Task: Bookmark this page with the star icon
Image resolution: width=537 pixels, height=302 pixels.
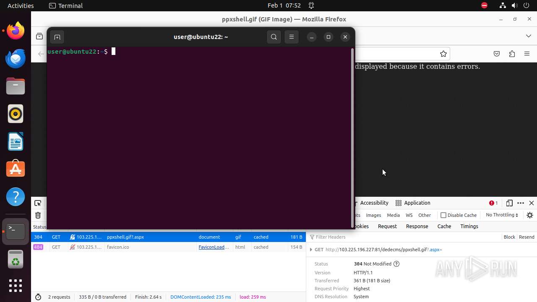Action: coord(443,54)
